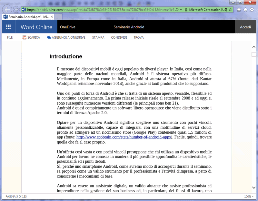The image size is (258, 201).
Task: Open browser tools gear icon
Action: point(252,10)
